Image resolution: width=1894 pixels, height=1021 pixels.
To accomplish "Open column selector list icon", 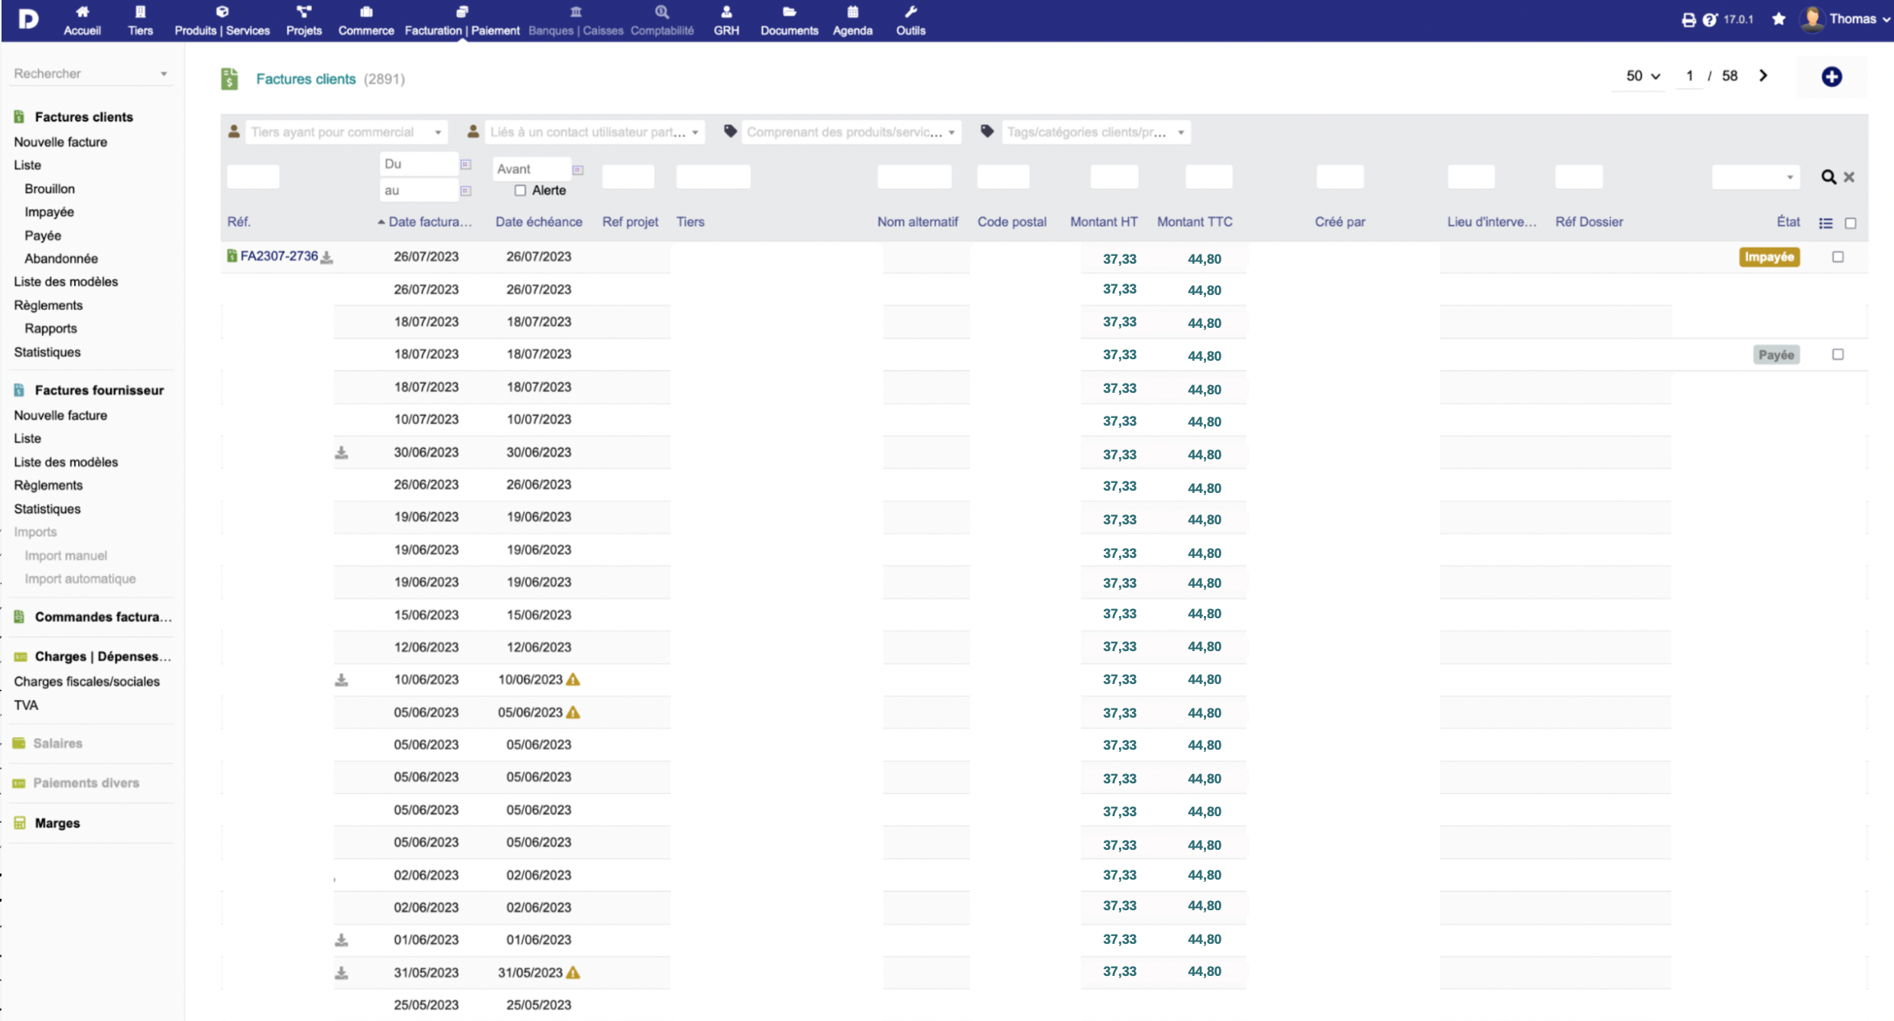I will coord(1825,223).
